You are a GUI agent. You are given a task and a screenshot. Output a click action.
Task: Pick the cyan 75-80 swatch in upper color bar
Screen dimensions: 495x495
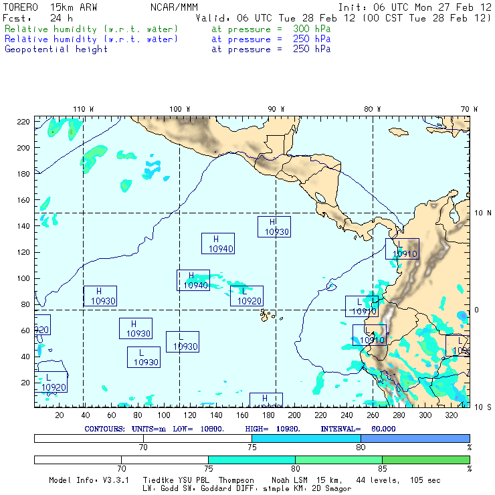coord(306,437)
